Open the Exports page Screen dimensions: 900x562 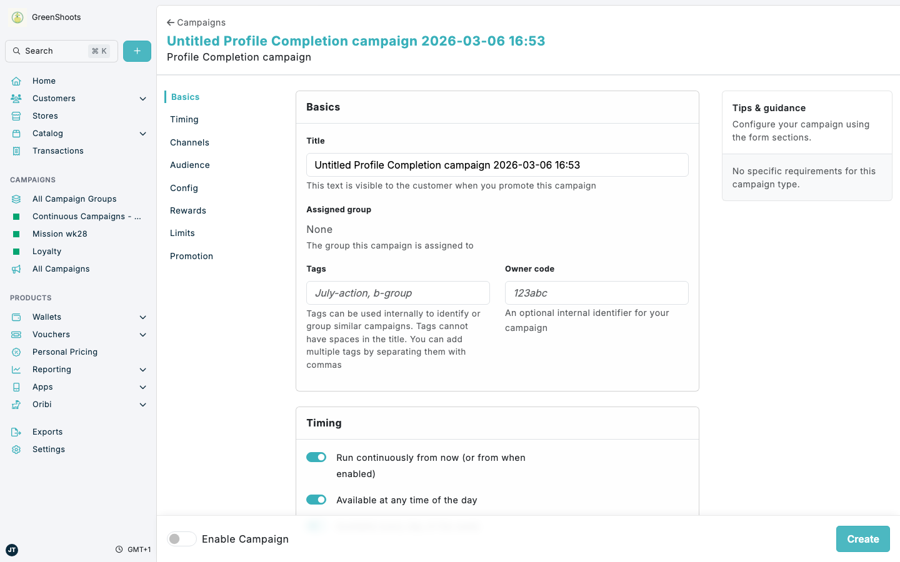click(47, 431)
